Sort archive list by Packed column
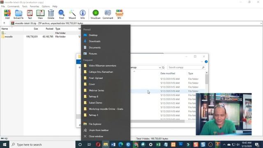The image size is (263, 148). coord(49,29)
